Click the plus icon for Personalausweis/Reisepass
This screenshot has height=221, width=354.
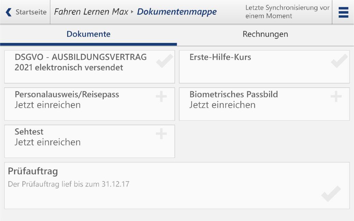click(x=161, y=97)
